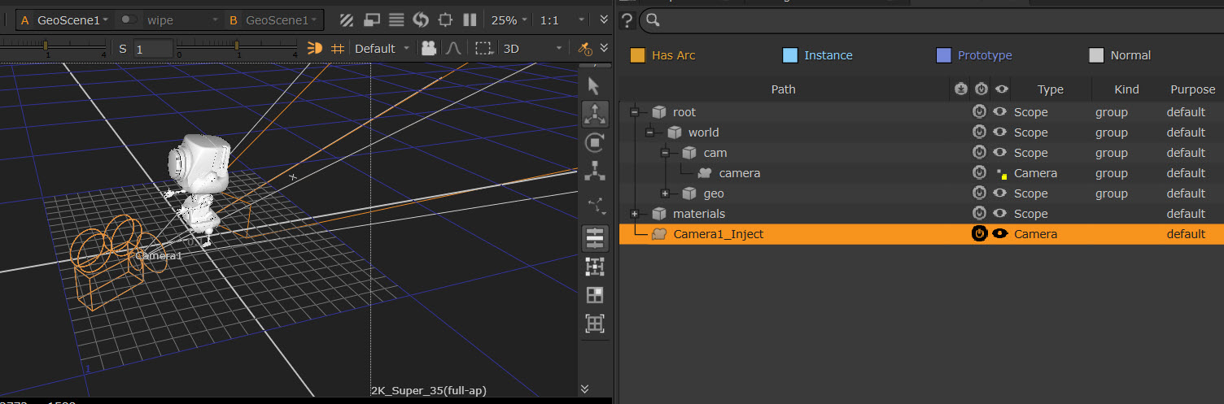1224x404 pixels.
Task: Click the grid overlay hash icon
Action: [338, 49]
